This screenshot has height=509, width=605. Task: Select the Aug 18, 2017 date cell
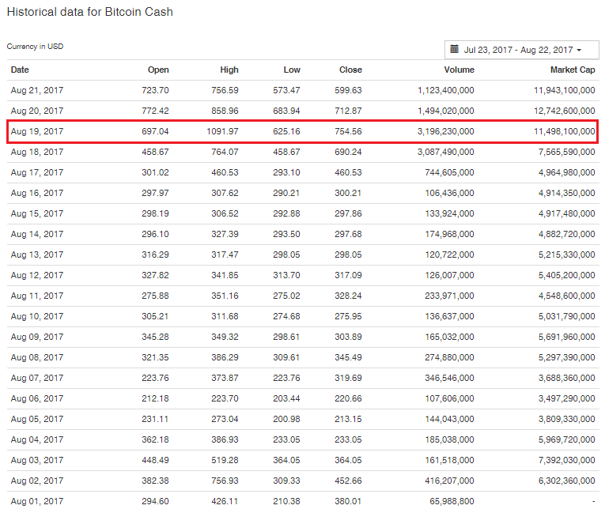tap(37, 152)
